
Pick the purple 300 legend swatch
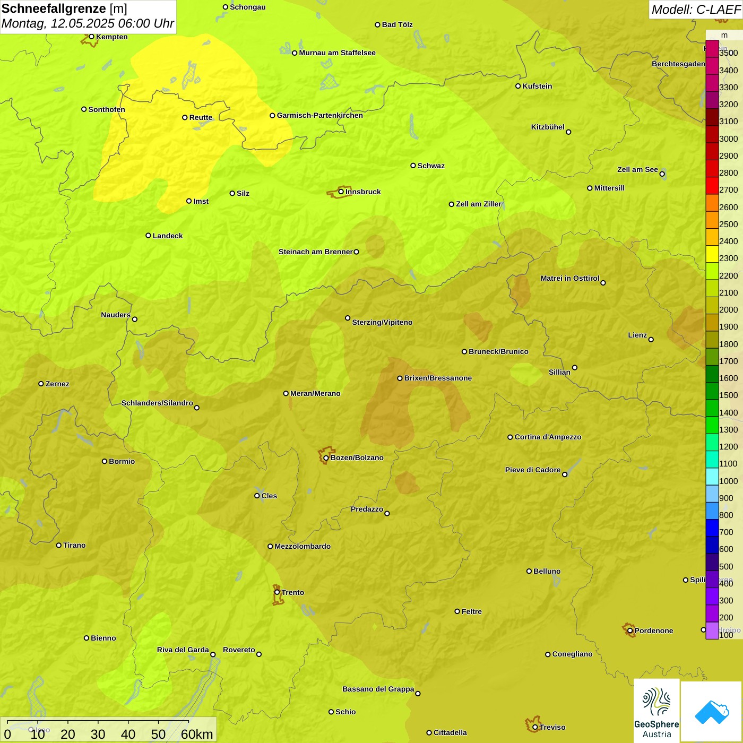click(x=712, y=597)
